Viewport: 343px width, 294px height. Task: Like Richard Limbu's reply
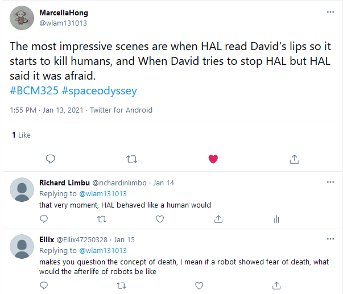[160, 218]
